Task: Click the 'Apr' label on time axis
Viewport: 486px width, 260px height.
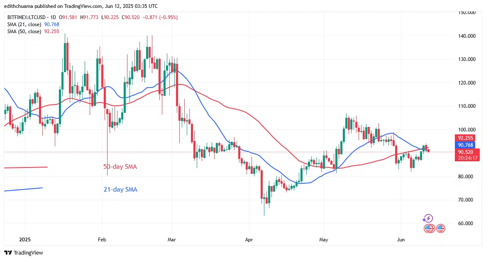Action: coord(249,240)
